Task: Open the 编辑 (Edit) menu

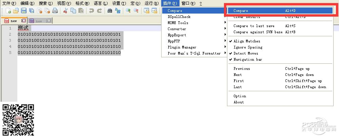Action: coord(27,3)
